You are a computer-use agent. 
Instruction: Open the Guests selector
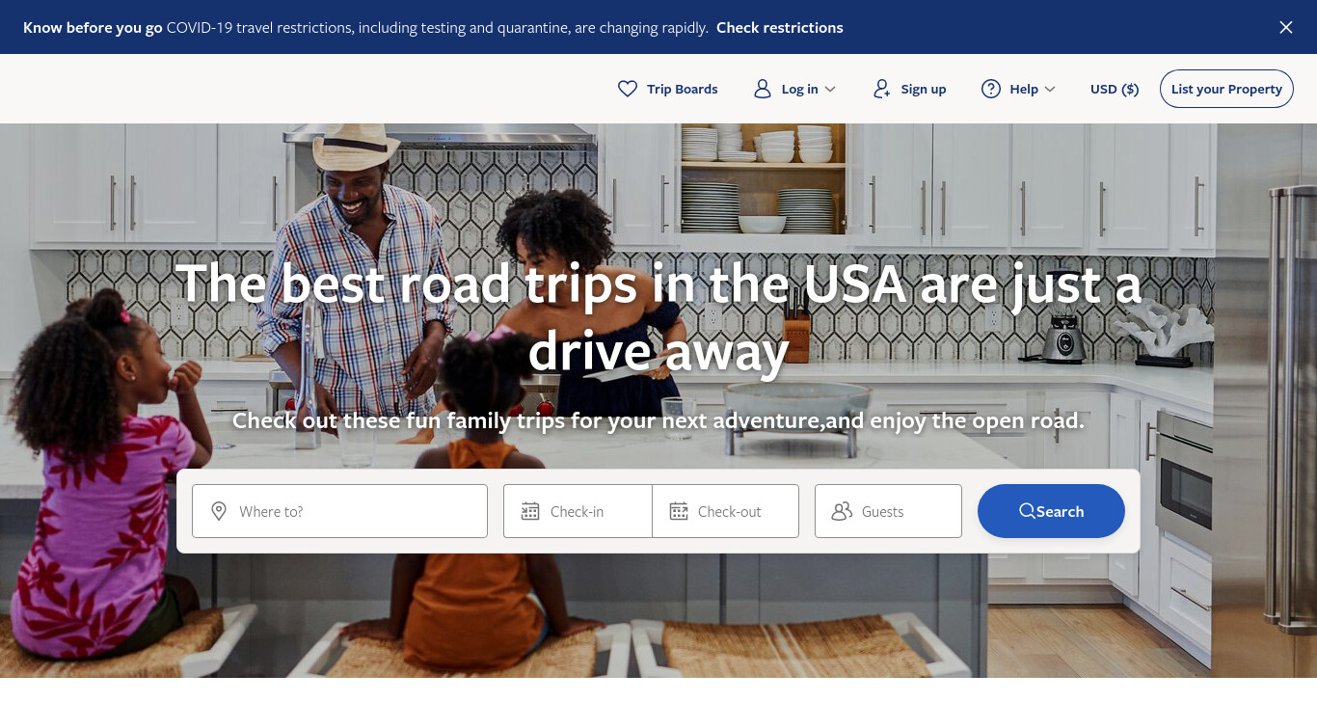888,511
